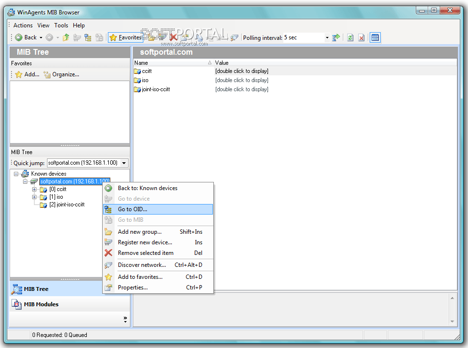The image size is (468, 348).
Task: Select the iso row in list
Action: click(x=295, y=80)
